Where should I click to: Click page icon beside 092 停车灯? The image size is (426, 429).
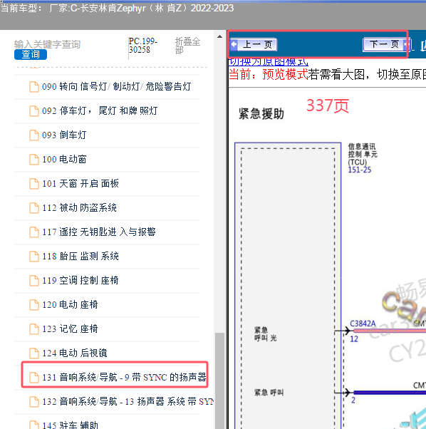tap(34, 110)
